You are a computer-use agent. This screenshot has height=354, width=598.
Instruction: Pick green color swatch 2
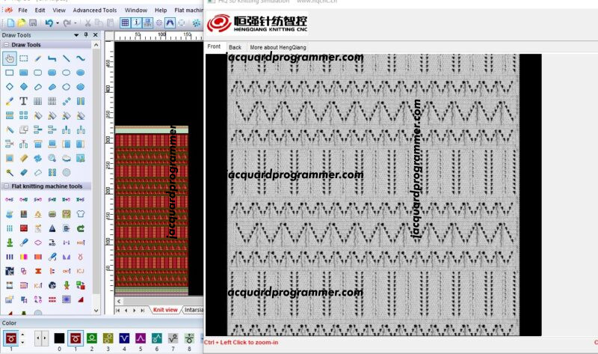coord(91,338)
